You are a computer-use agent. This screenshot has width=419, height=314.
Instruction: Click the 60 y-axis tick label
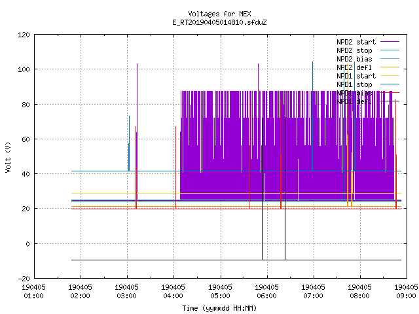(26, 139)
